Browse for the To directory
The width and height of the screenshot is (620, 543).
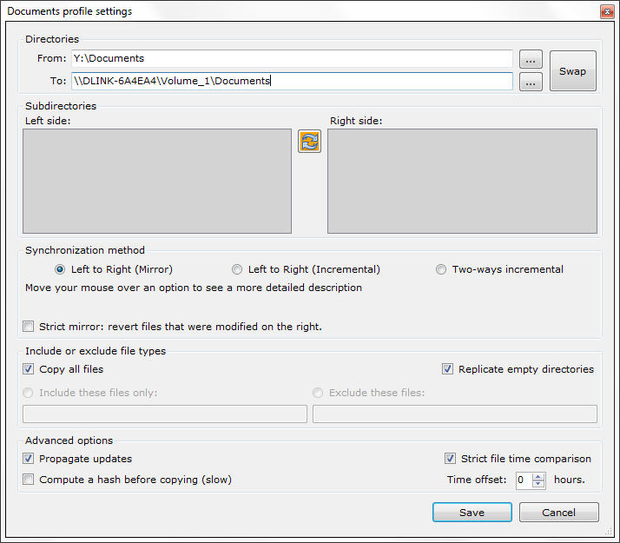click(531, 82)
